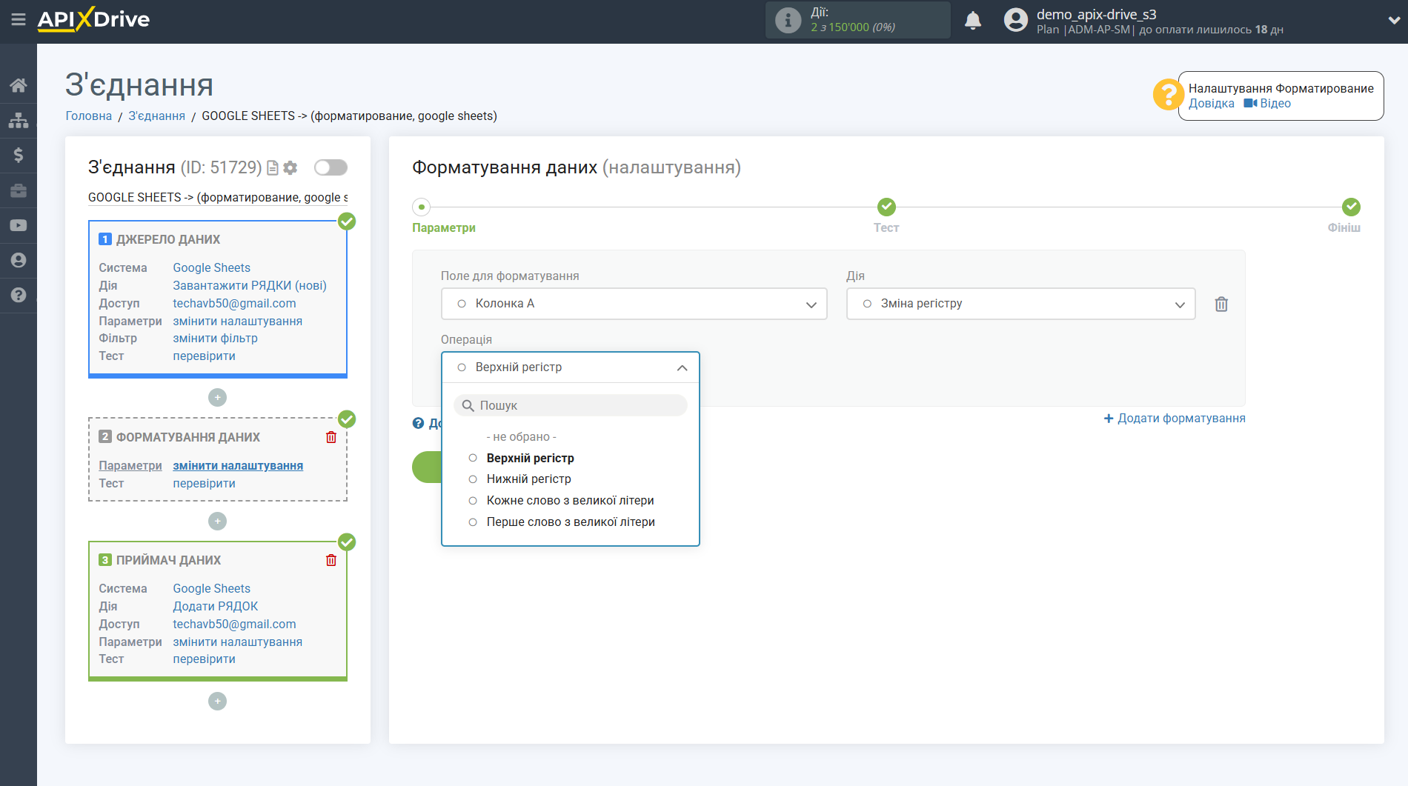Click receiver перевірити test link

205,659
